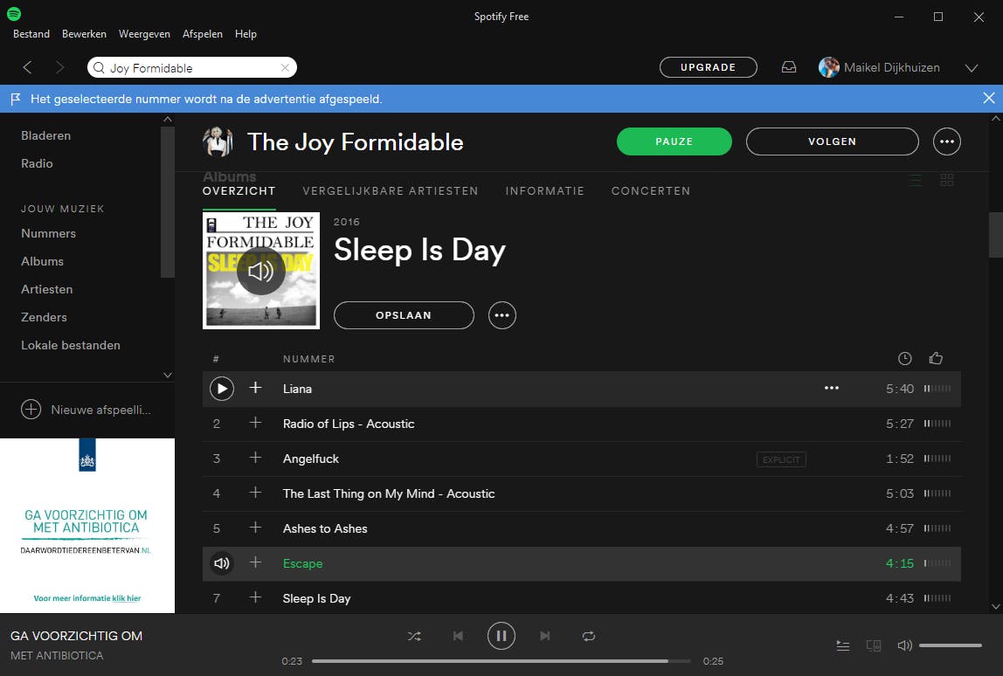
Task: Open the Help menu
Action: pos(246,34)
